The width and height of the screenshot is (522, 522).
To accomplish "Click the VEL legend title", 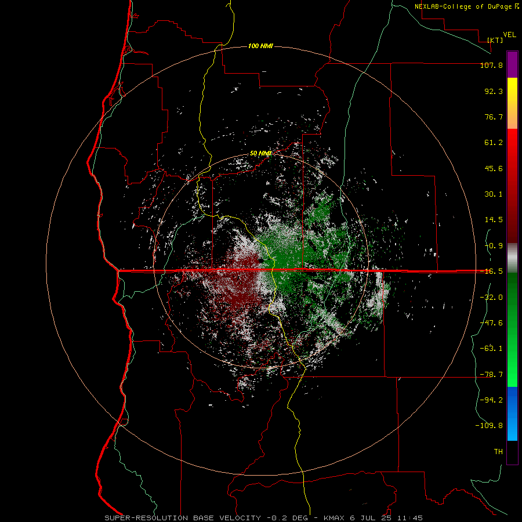I will click(510, 35).
